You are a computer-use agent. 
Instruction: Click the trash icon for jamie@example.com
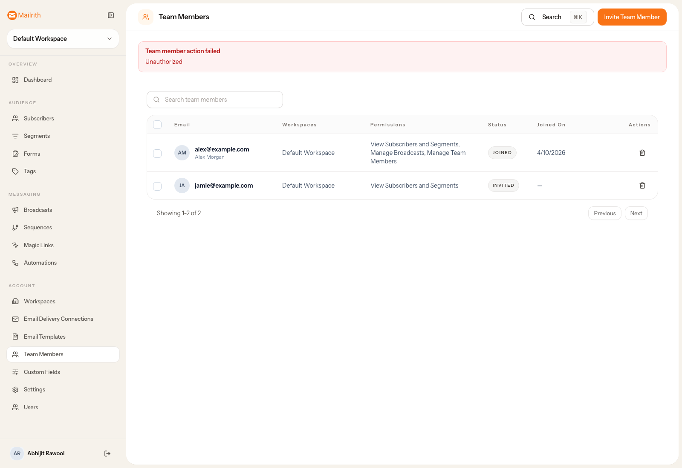[x=642, y=185]
